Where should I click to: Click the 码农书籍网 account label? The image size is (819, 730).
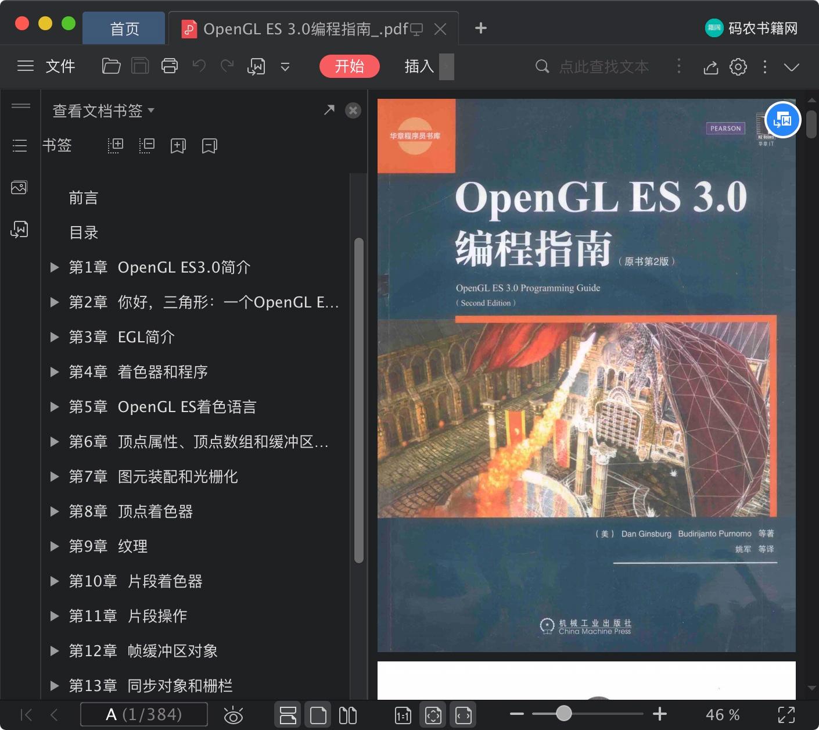[x=763, y=28]
